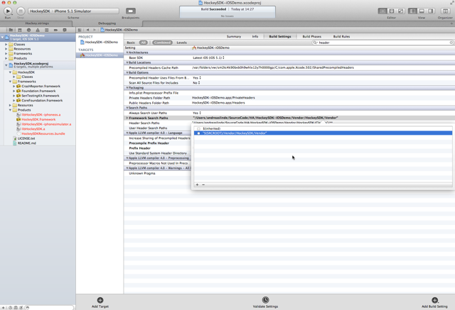Add a path with the plus button
Screen dimensions: 455x310
(197, 184)
